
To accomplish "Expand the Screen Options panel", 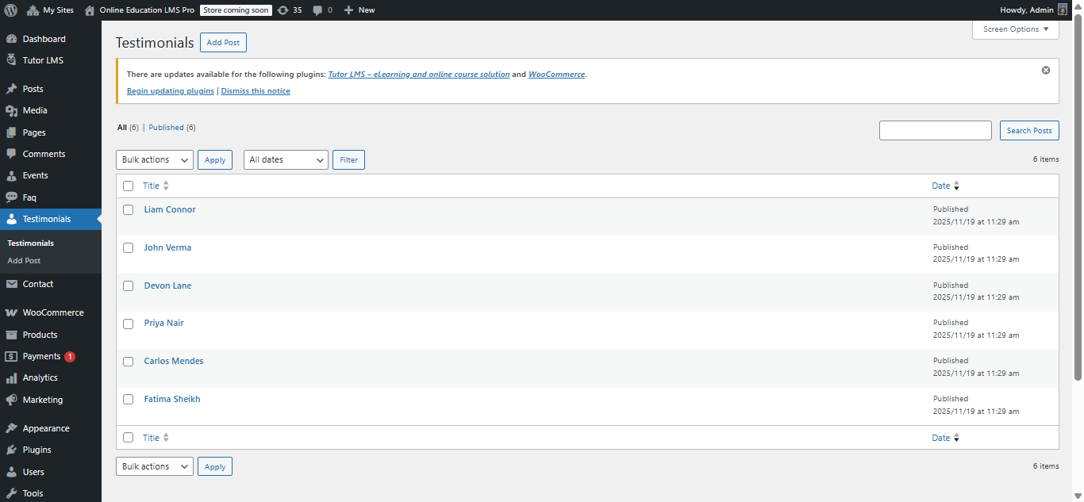I will 1015,29.
